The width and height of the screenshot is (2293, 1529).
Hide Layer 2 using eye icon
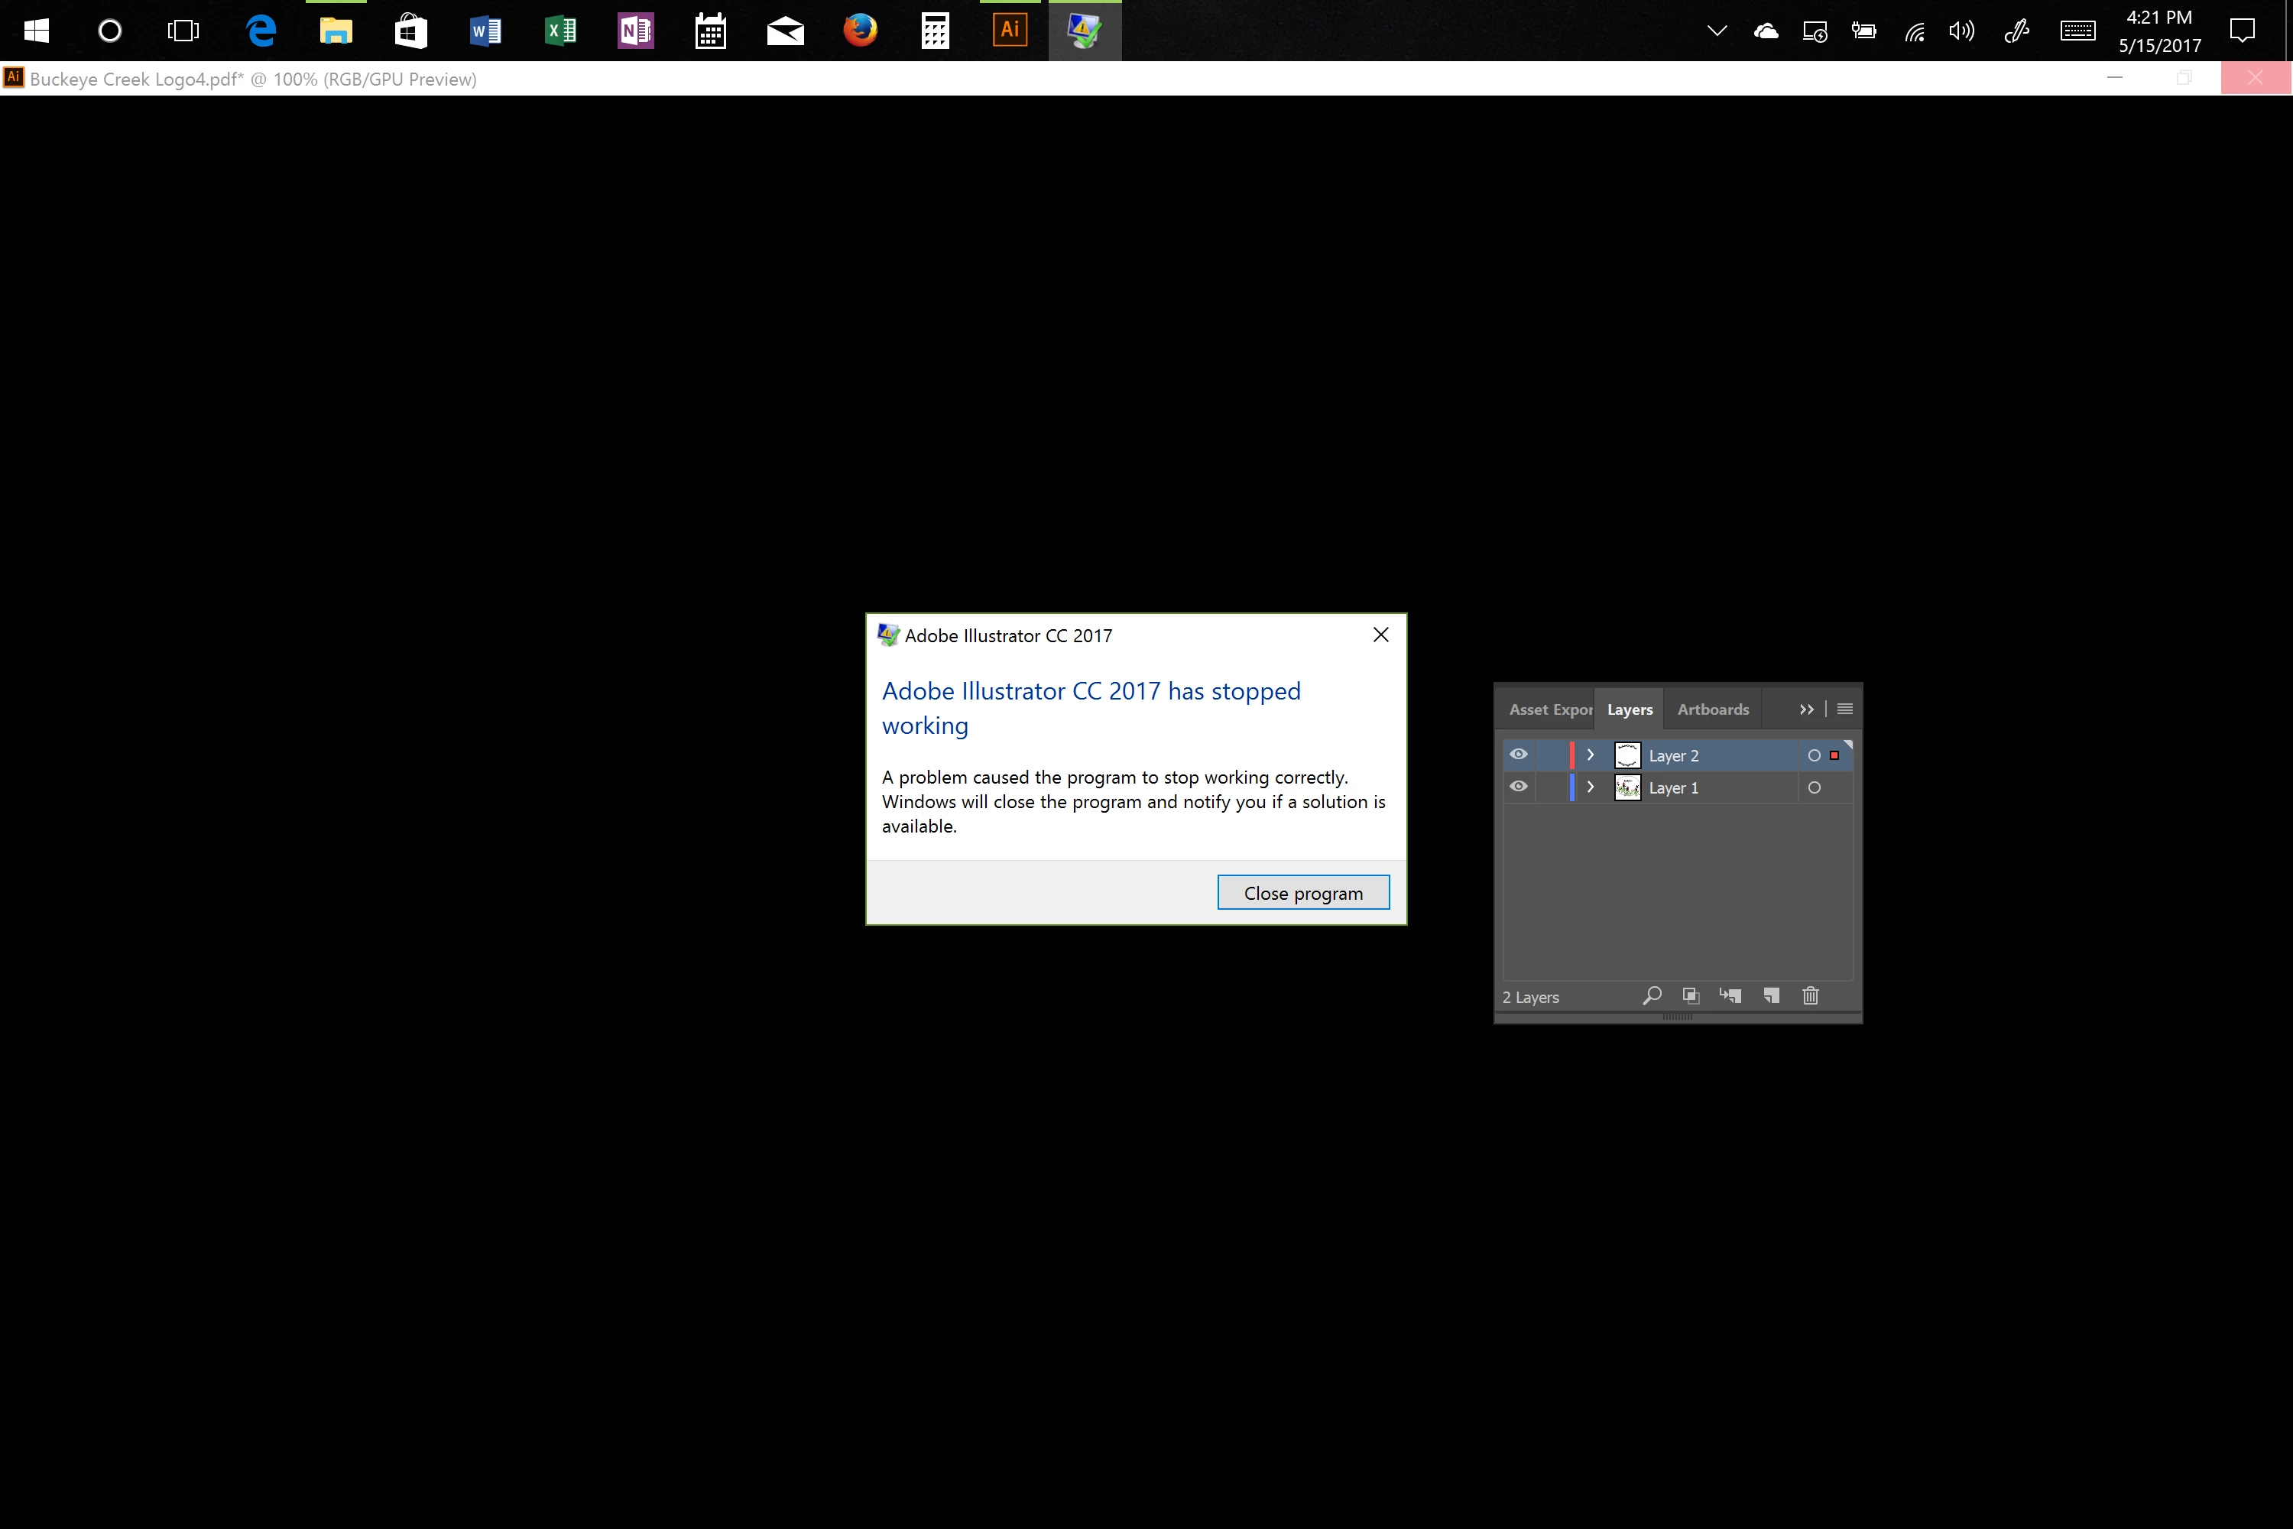(1518, 755)
